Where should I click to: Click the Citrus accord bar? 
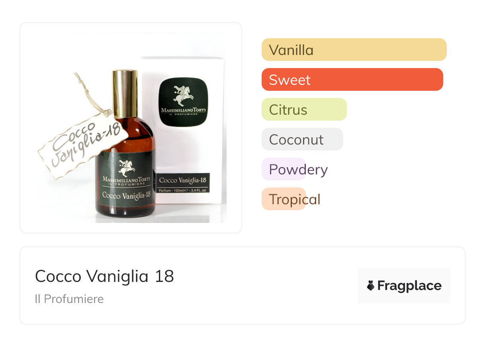click(304, 109)
